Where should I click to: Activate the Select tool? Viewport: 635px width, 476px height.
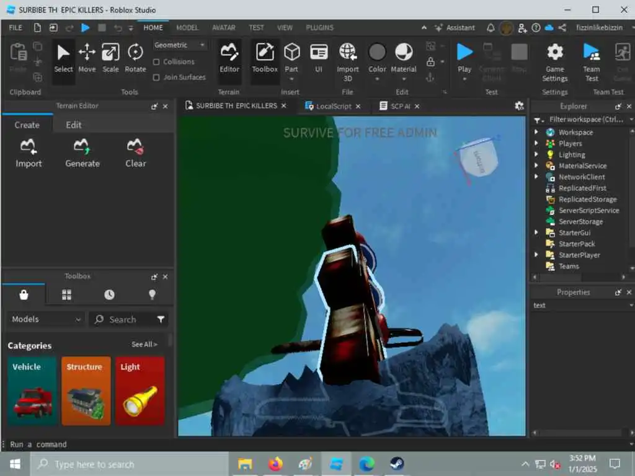click(64, 59)
